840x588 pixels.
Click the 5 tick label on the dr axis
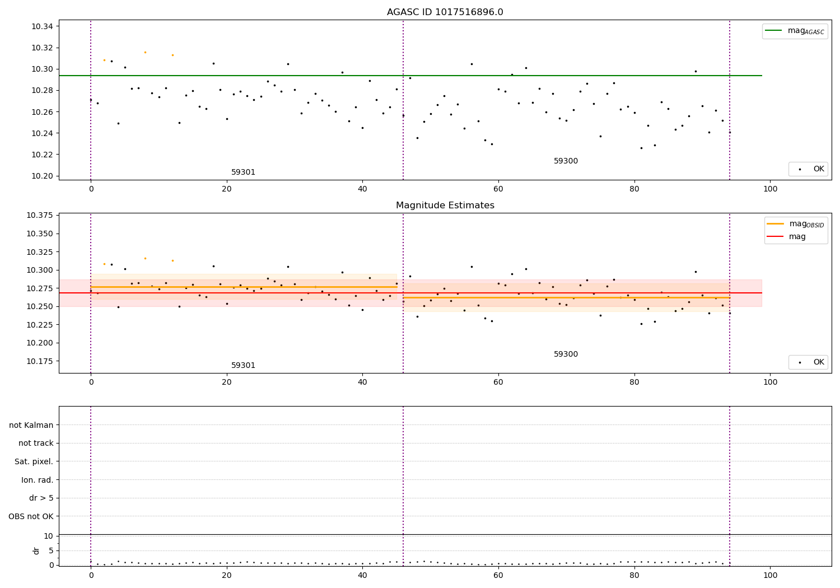click(x=52, y=550)
